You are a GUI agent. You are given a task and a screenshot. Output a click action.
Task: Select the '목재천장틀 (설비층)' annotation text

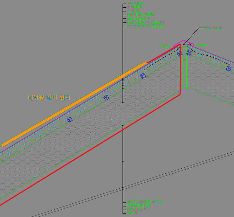[x=139, y=206]
